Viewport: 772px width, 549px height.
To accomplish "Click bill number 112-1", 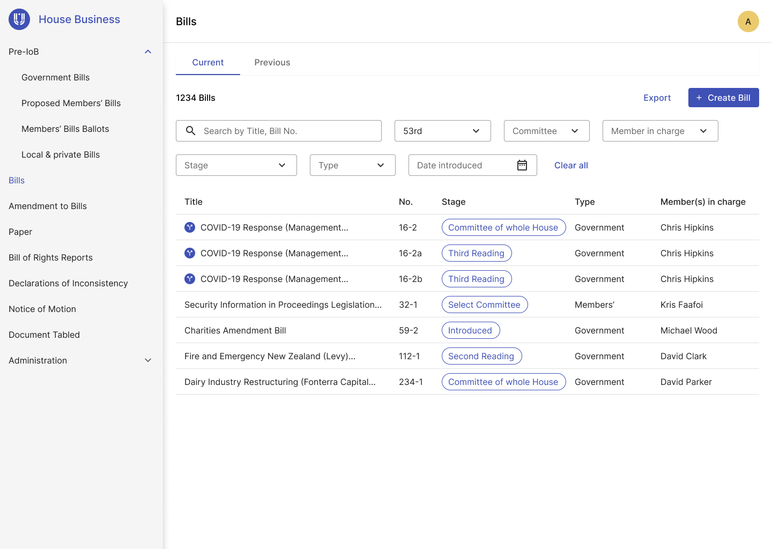I will point(410,356).
